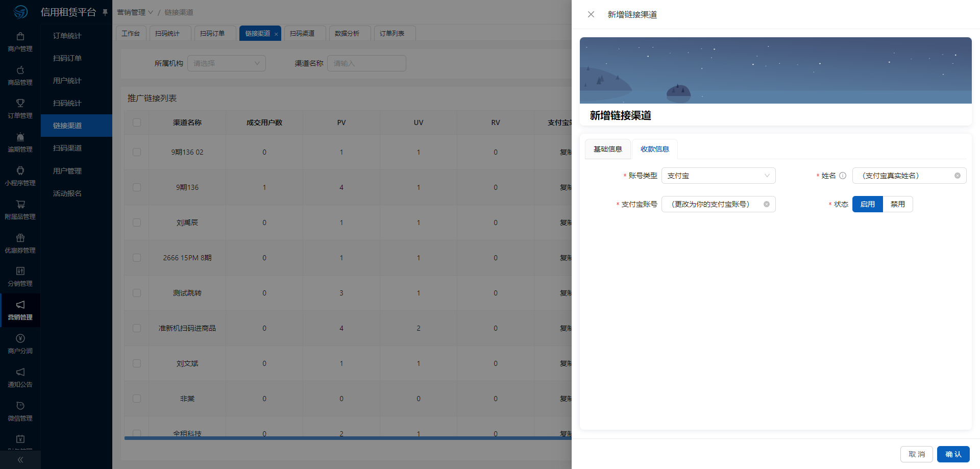Open 订单管理 sidebar icon

20,103
